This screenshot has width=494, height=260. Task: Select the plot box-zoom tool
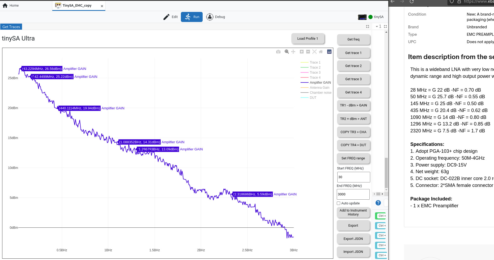[x=287, y=52]
